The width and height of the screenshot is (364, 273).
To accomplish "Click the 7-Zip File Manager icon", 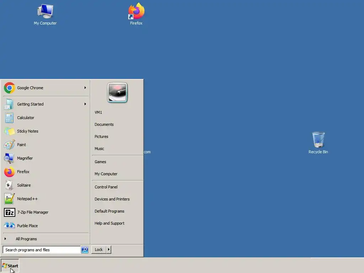I will coord(9,212).
